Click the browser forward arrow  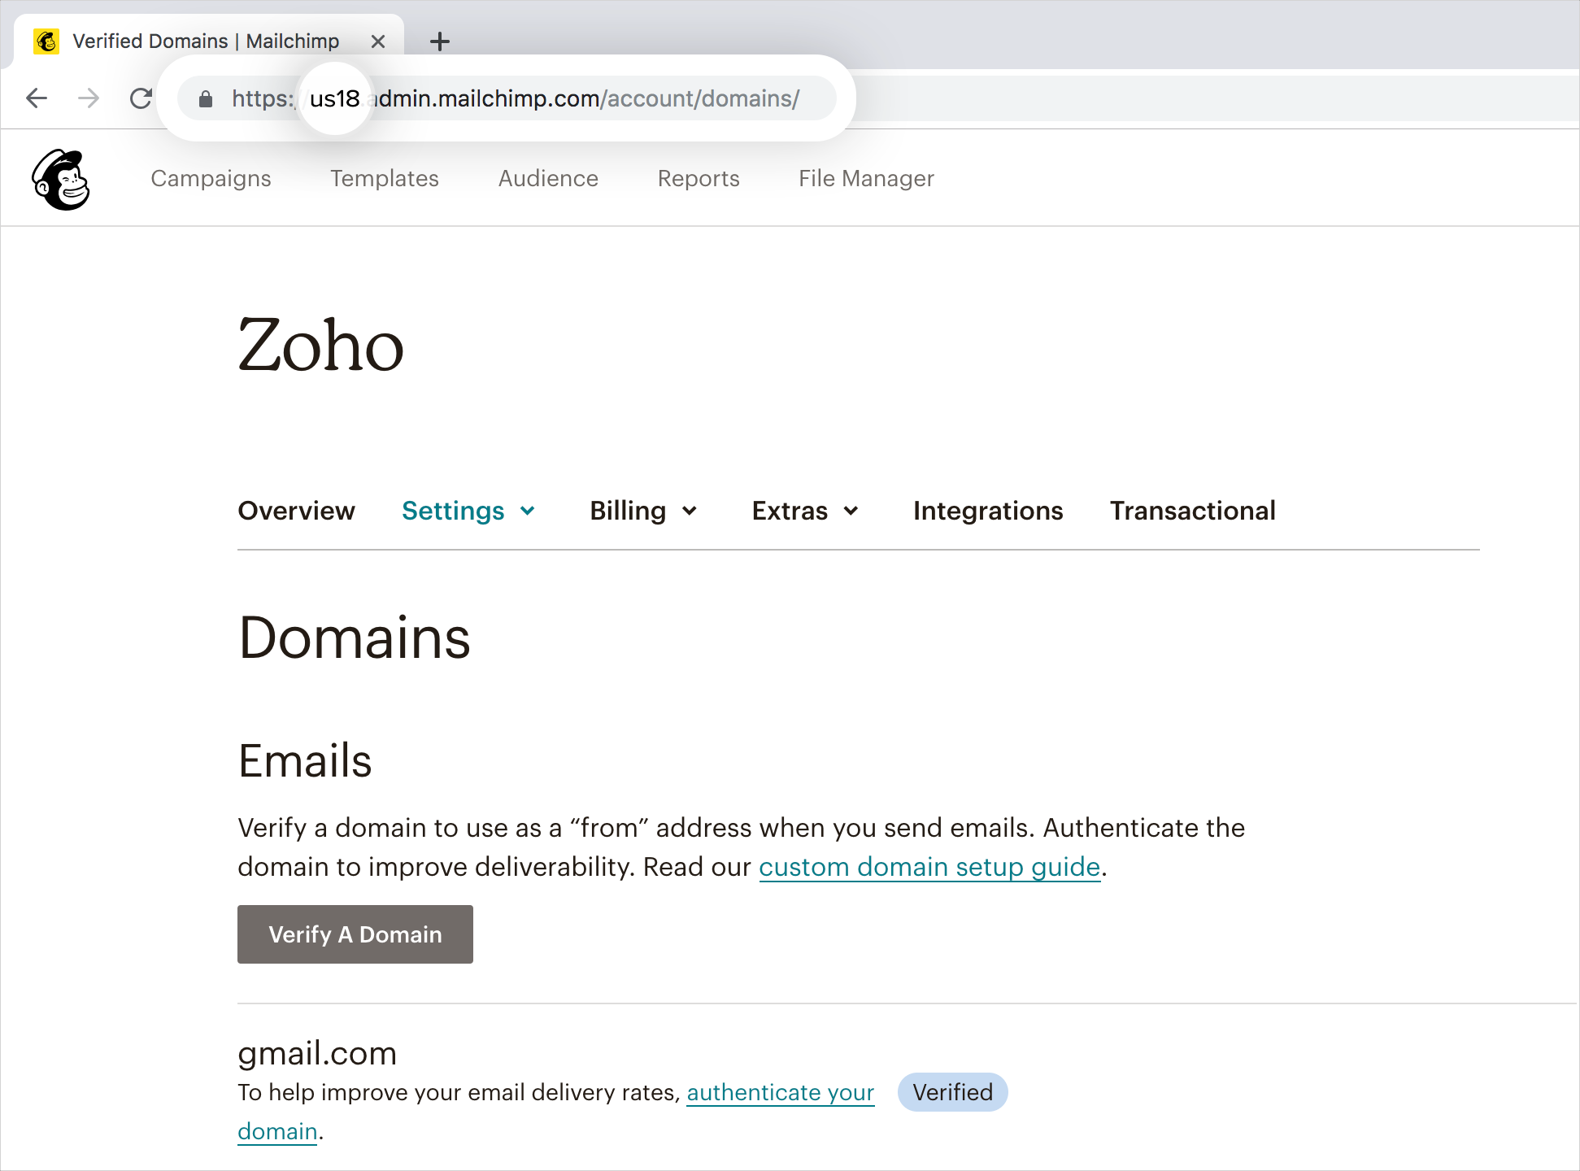(89, 98)
